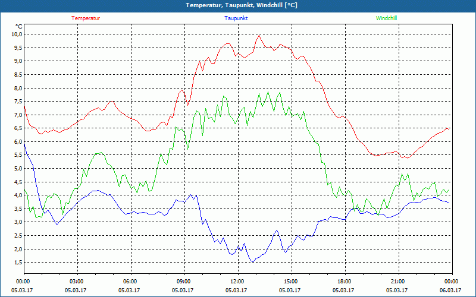Screen dimensions: 476x297
Task: Click the 06.03.17 date label
Action: click(450, 290)
